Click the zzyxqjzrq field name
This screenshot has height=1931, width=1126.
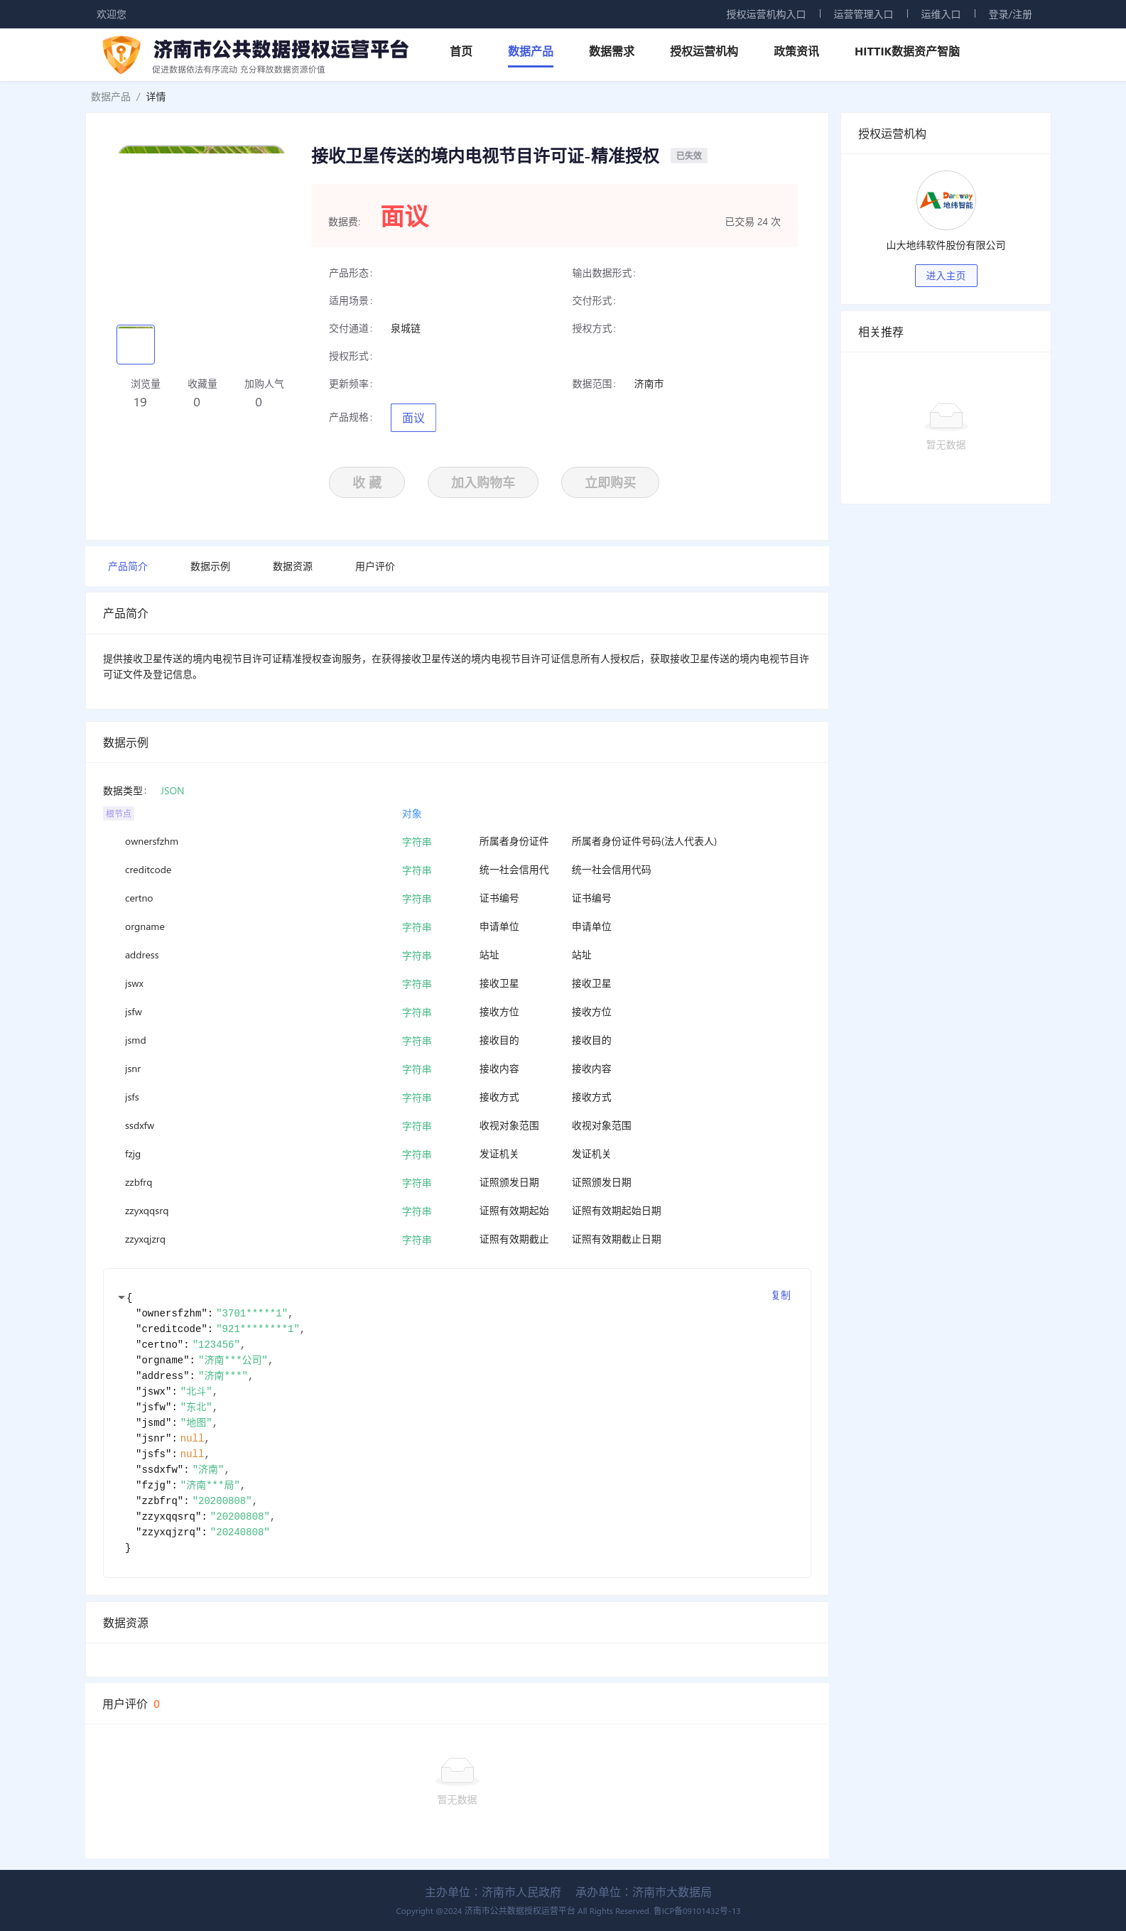click(145, 1239)
